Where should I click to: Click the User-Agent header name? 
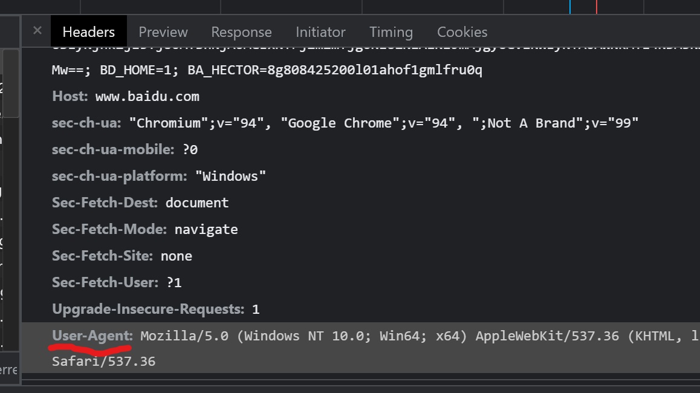[92, 336]
